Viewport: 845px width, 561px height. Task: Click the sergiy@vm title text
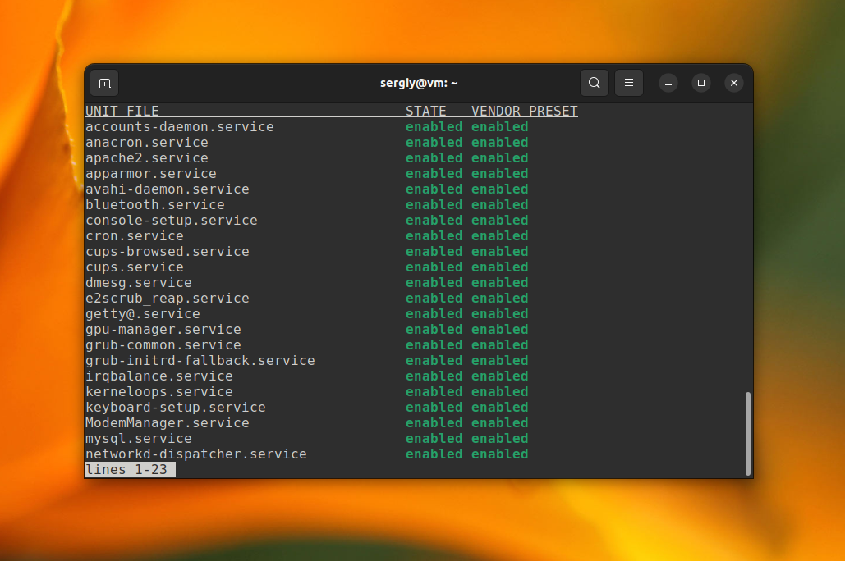[x=419, y=83]
